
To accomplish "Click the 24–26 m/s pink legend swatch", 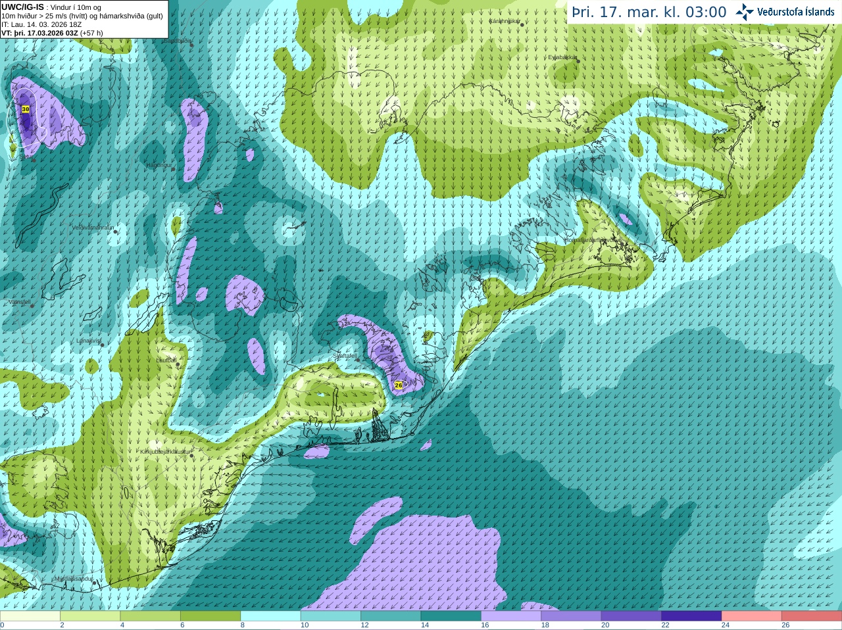I will pos(752,616).
